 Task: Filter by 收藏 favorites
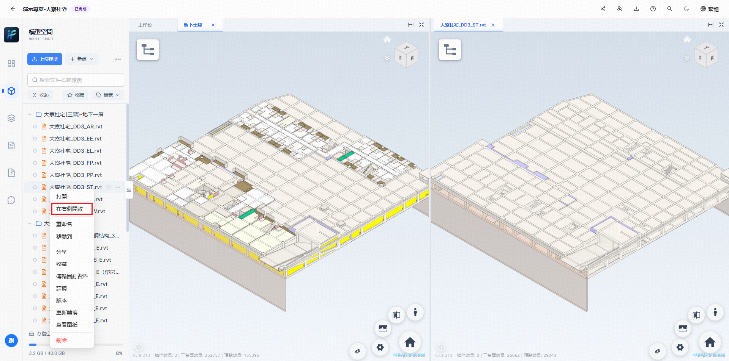pos(76,95)
